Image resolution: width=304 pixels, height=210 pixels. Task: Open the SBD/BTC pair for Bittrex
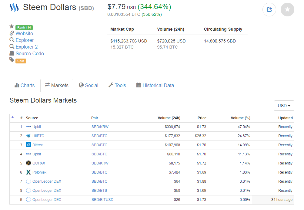[99, 145]
